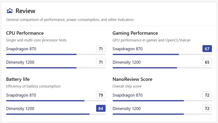Click the highlighted gaming score badge 67
The image size is (218, 123).
pyautogui.click(x=207, y=49)
